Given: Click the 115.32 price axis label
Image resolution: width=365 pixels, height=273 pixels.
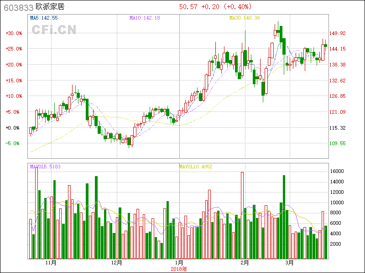Looking at the screenshot, I should click(x=338, y=128).
